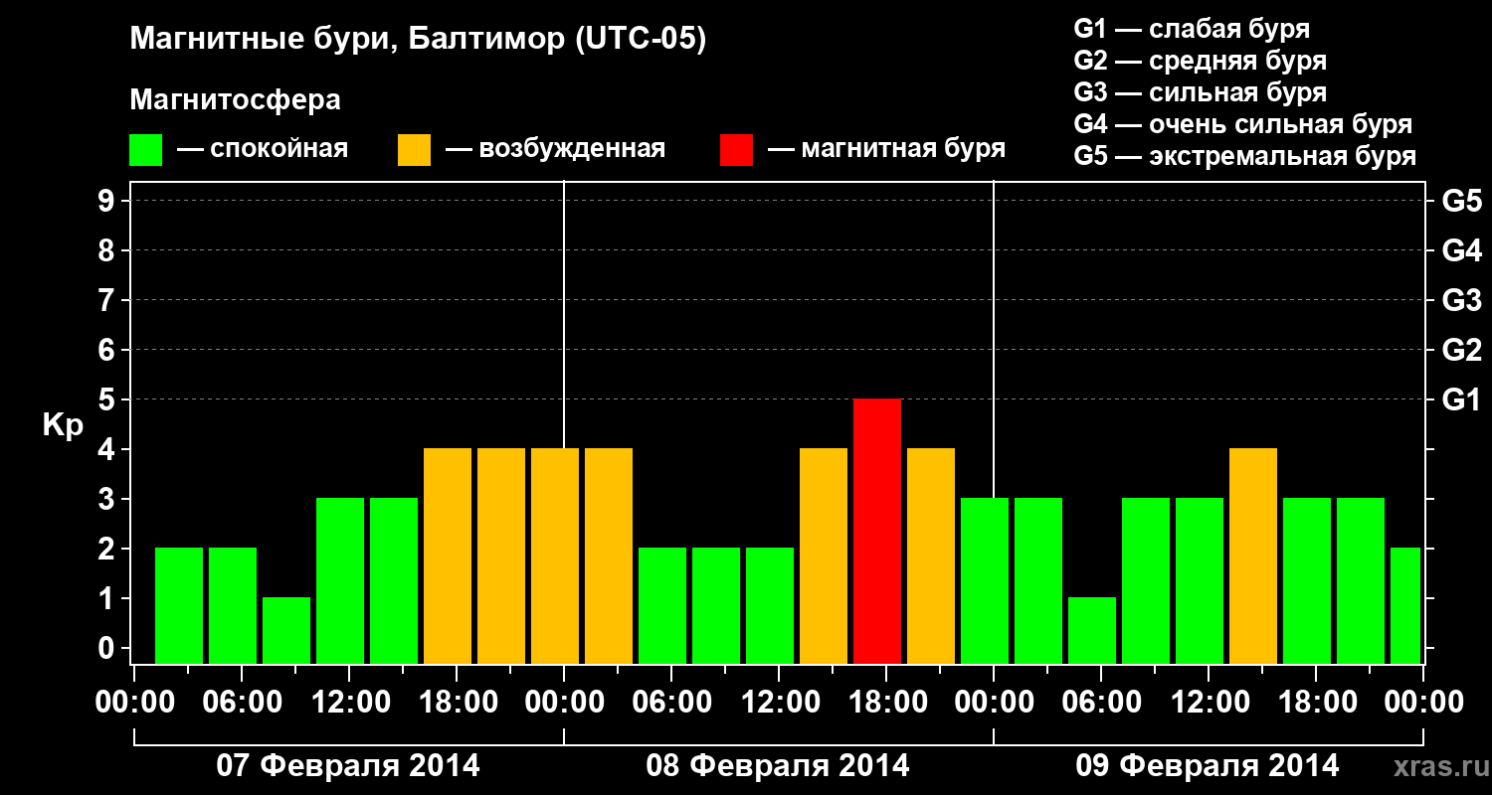The height and width of the screenshot is (795, 1492).
Task: Click the red 'магнитная буря' legend swatch
Action: pyautogui.click(x=736, y=149)
